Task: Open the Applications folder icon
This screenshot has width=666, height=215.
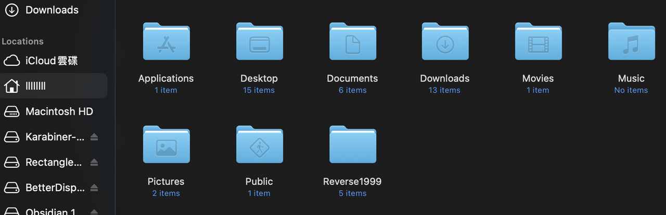Action: 166,41
